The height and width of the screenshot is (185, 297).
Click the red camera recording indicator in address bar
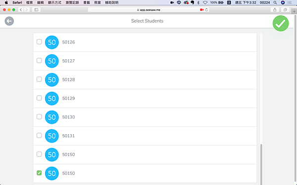(x=202, y=10)
